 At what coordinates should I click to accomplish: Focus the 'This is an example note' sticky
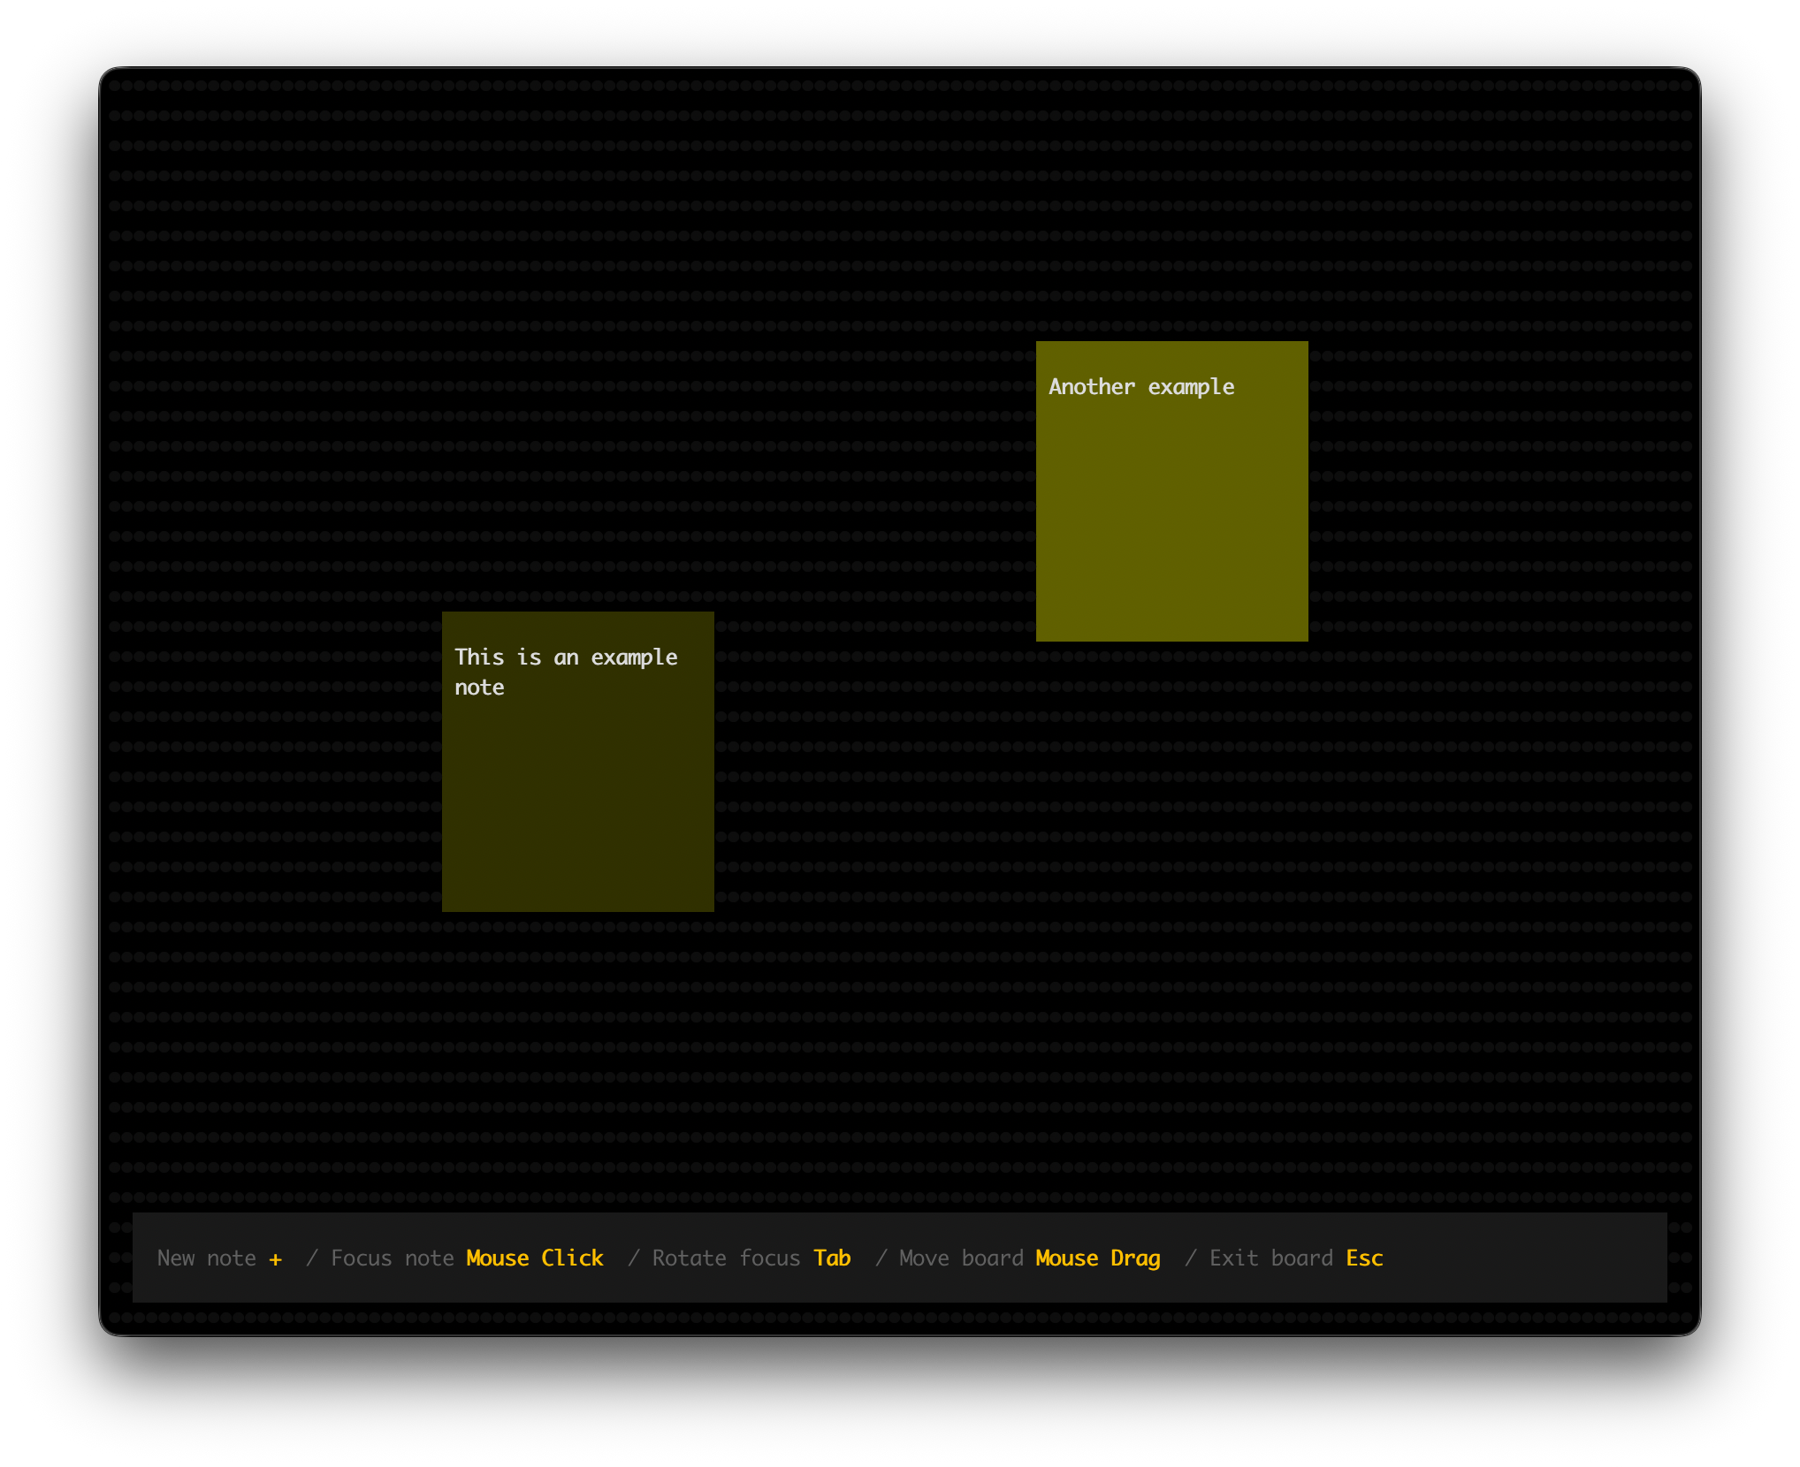(x=577, y=762)
